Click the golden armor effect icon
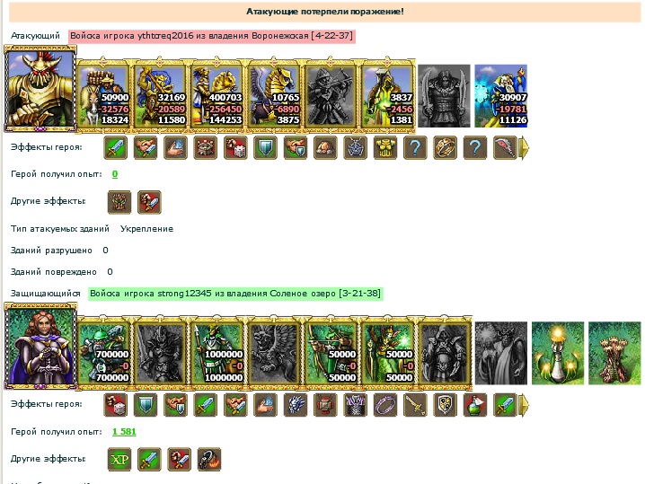The width and height of the screenshot is (645, 484). tap(385, 148)
